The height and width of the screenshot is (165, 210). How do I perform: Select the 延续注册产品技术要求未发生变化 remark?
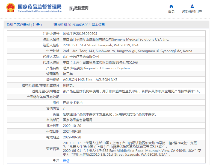(x=110, y=114)
